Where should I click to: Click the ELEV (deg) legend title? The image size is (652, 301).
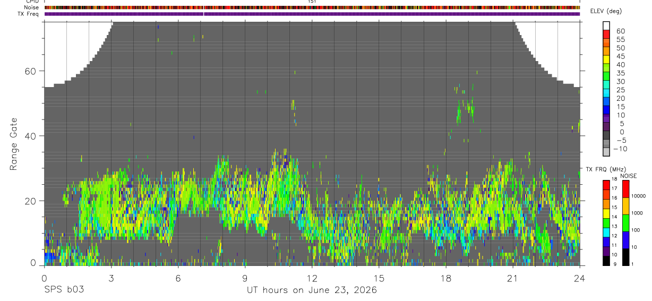click(x=606, y=11)
